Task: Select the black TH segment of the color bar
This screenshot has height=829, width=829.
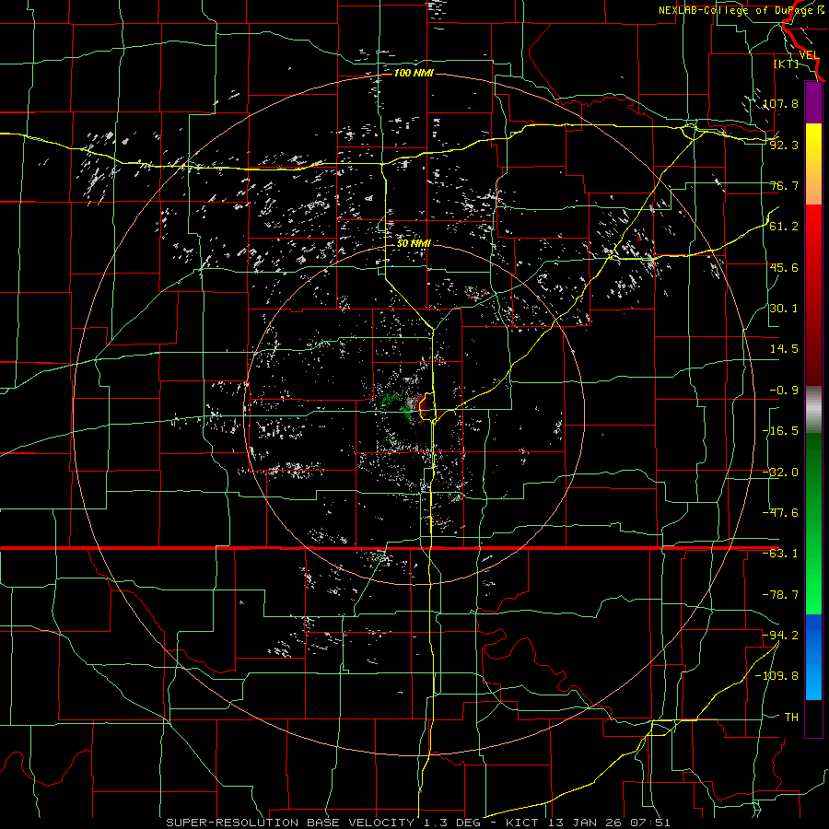Action: point(813,718)
